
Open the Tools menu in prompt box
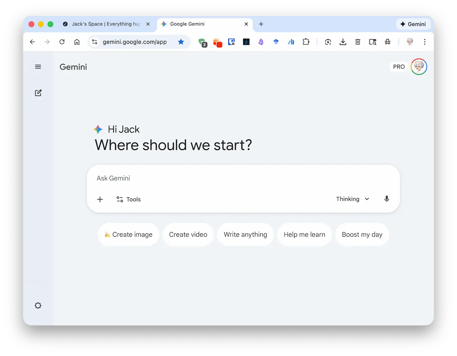(129, 199)
